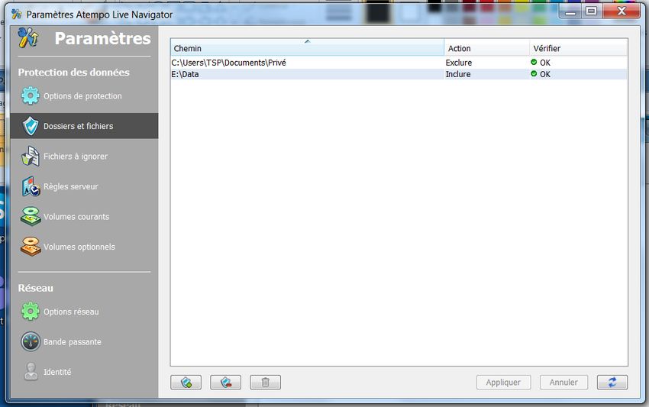Click the trash delete button
Image resolution: width=649 pixels, height=407 pixels.
coord(265,382)
